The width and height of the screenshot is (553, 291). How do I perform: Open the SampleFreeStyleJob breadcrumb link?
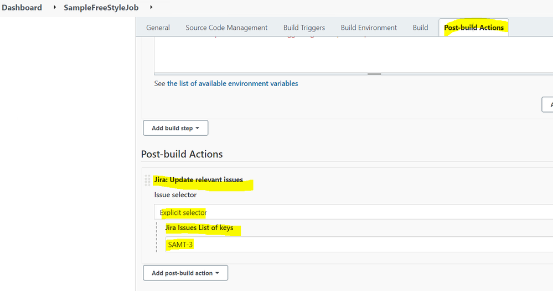pos(101,7)
